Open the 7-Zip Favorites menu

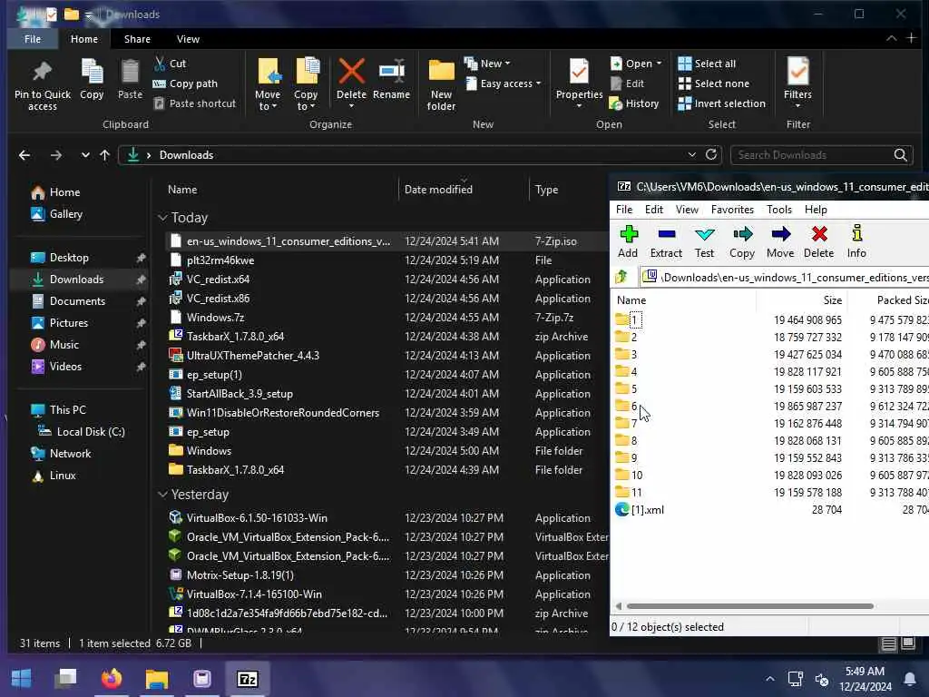coord(732,210)
